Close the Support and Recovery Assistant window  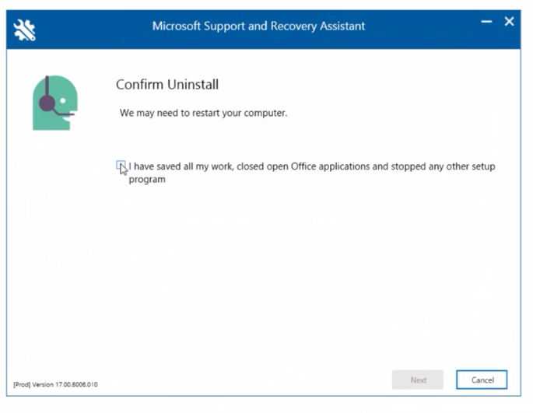pyautogui.click(x=509, y=22)
